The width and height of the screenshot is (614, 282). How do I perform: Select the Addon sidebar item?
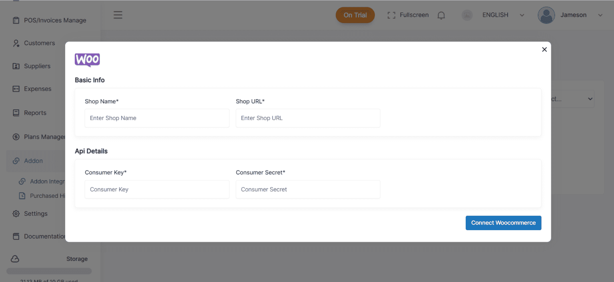(36, 161)
